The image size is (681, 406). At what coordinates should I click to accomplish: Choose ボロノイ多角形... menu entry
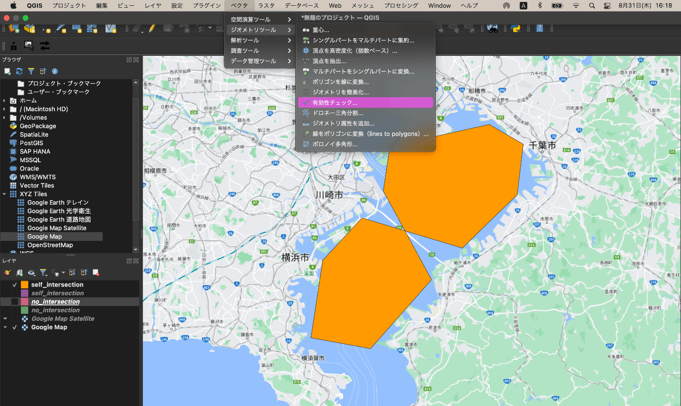(x=365, y=144)
